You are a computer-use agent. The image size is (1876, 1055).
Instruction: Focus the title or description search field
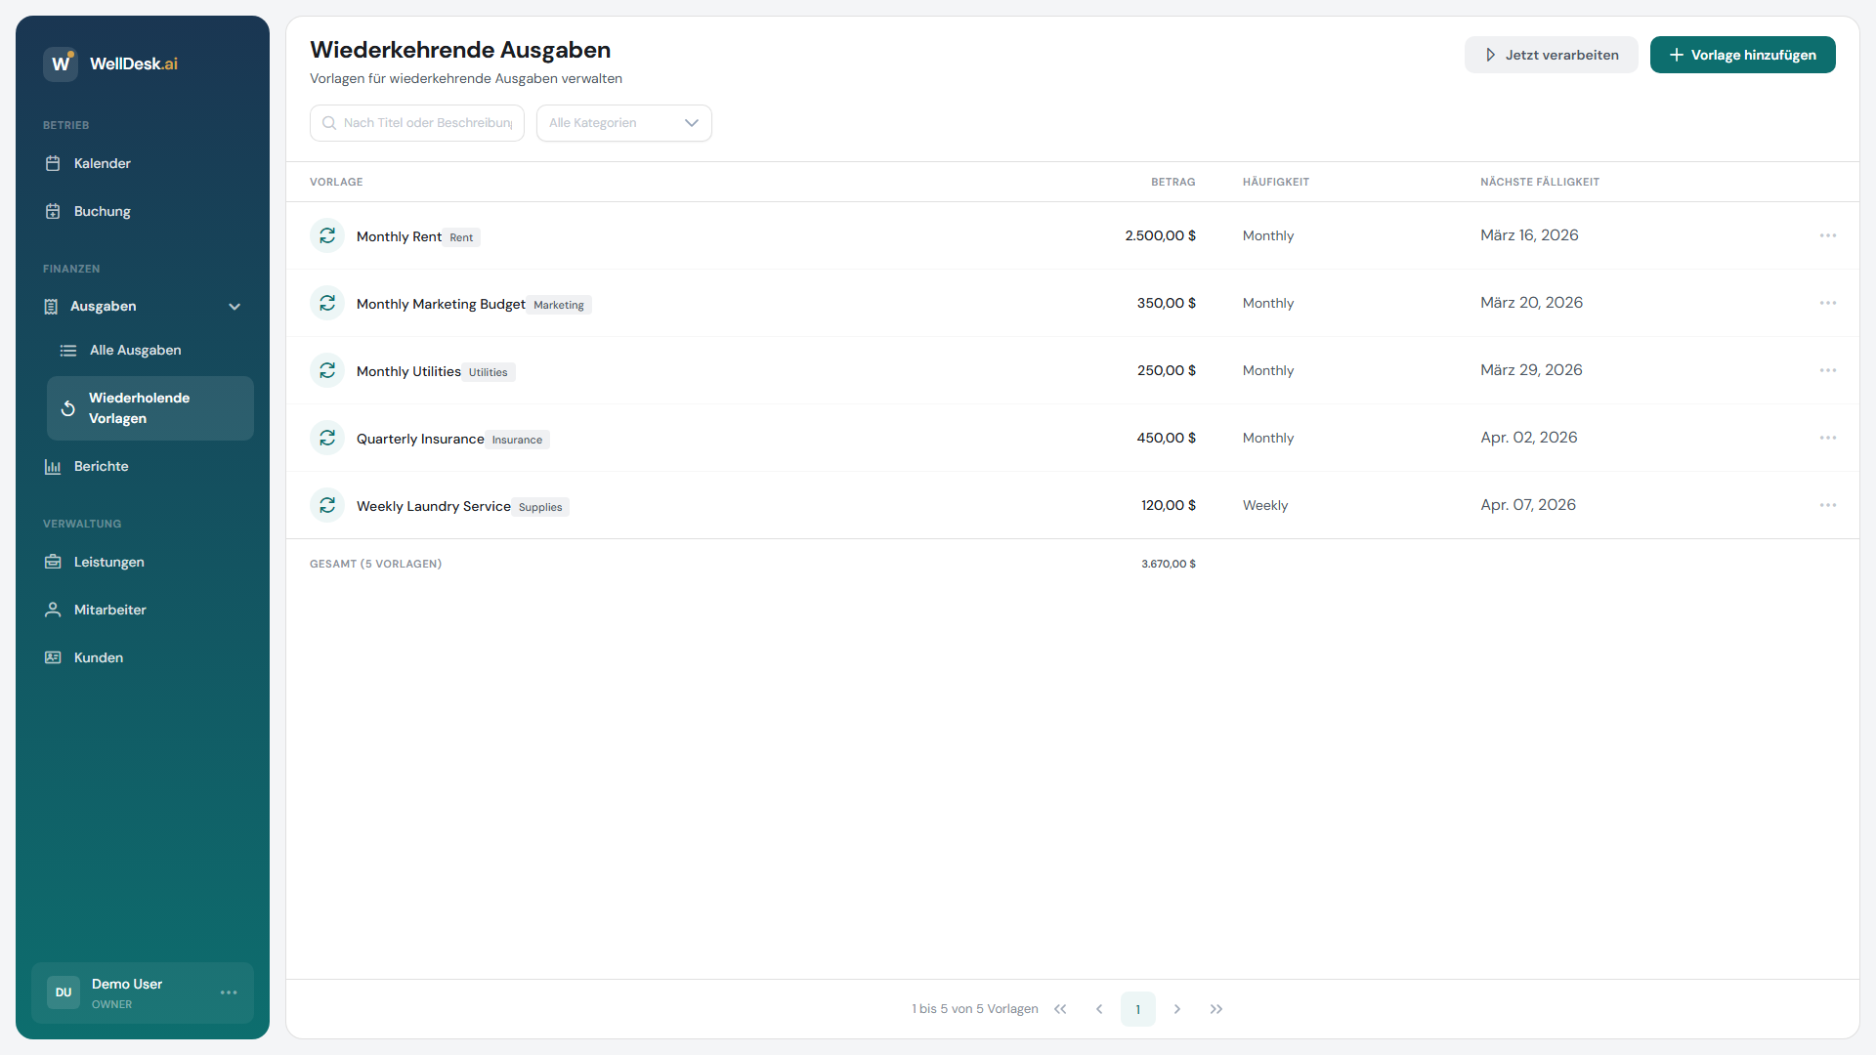(x=426, y=123)
